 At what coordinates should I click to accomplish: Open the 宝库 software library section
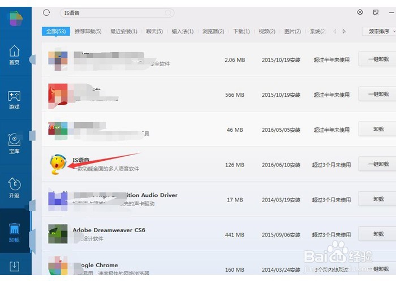click(14, 144)
